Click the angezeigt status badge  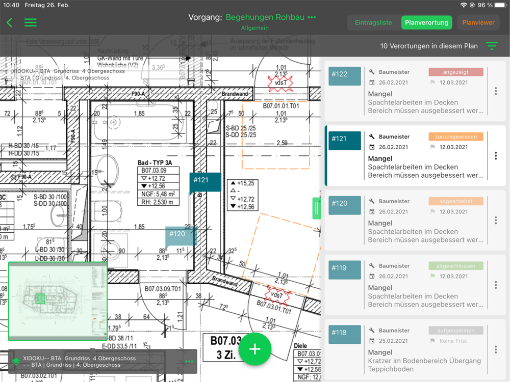(x=455, y=72)
